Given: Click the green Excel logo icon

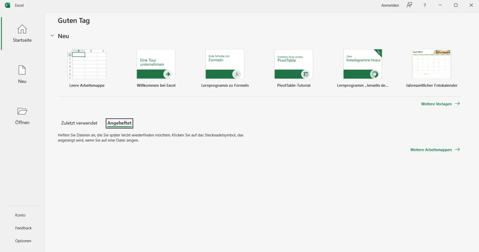Looking at the screenshot, I should 7,5.
